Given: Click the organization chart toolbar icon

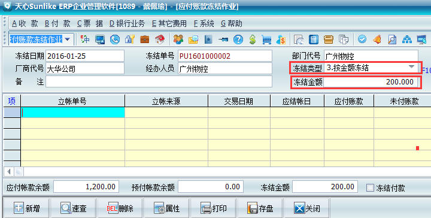Looking at the screenshot, I should click(x=407, y=40).
